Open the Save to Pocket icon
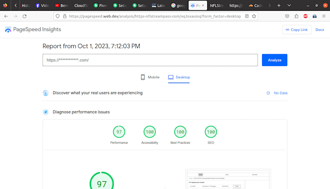330x189 pixels. pyautogui.click(x=287, y=16)
